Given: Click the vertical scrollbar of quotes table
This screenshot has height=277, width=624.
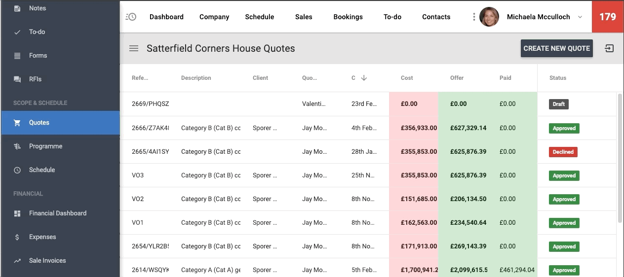Looking at the screenshot, I should click(620, 158).
